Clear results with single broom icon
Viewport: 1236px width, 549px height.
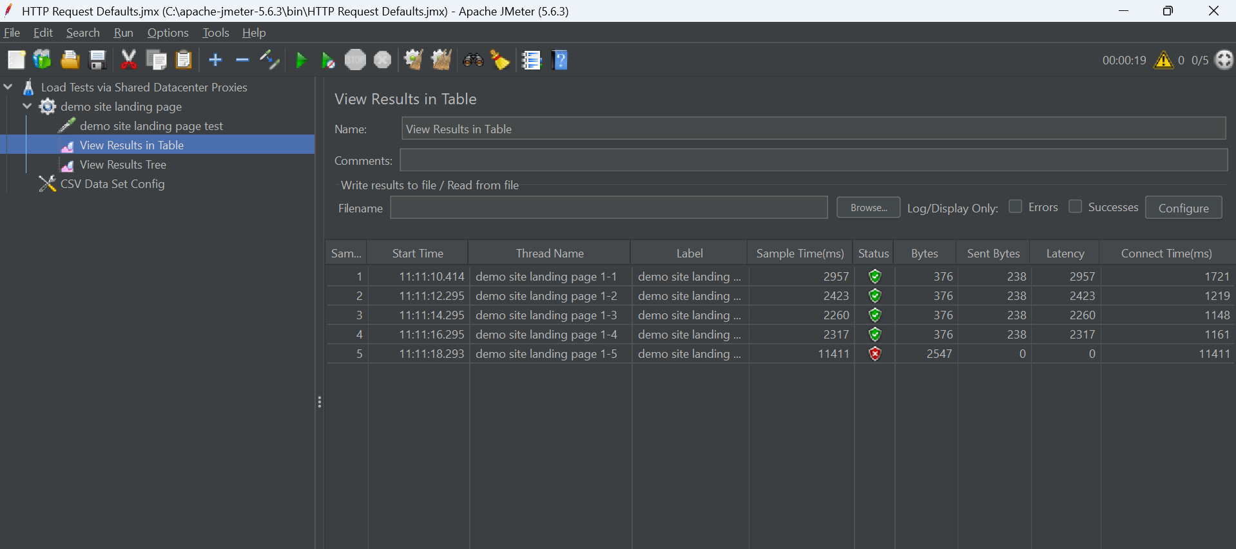click(414, 60)
